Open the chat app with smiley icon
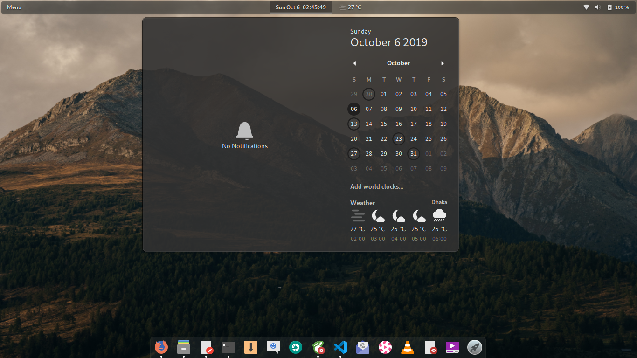Viewport: 637px width, 358px height. (273, 347)
